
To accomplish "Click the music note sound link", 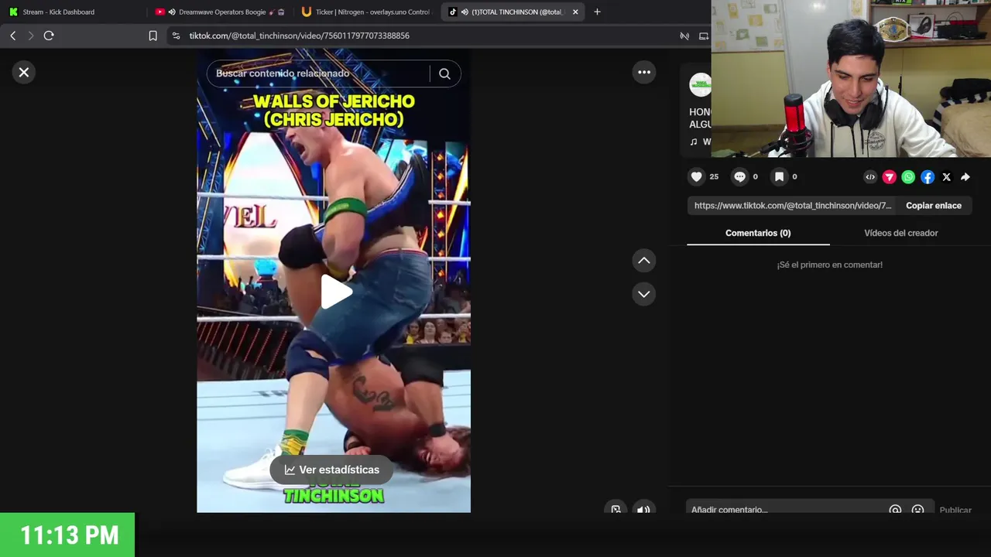I will coord(700,142).
